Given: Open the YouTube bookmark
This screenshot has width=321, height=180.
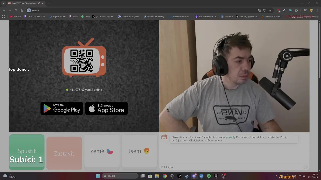Looking at the screenshot, I should click(15, 17).
